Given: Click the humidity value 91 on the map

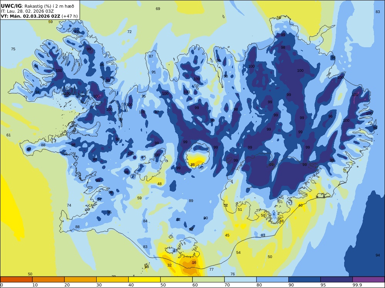Looking at the screenshot, I should tap(154, 72).
